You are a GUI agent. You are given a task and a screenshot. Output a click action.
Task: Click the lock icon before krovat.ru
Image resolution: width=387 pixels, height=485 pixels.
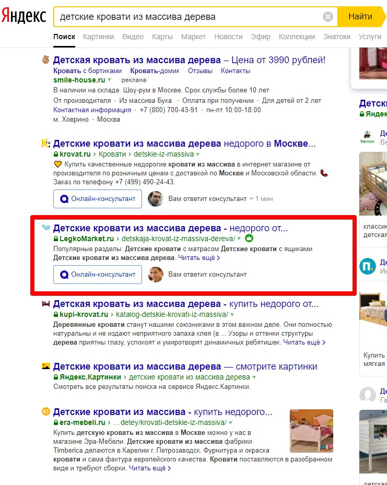(56, 154)
